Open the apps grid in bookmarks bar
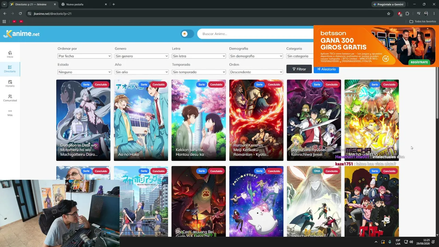The height and width of the screenshot is (247, 439). coord(4,21)
